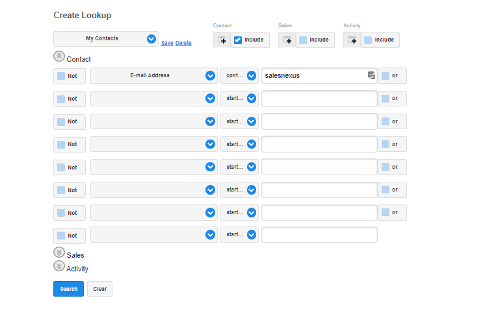Expand the Sales section
This screenshot has width=483, height=320.
59,253
